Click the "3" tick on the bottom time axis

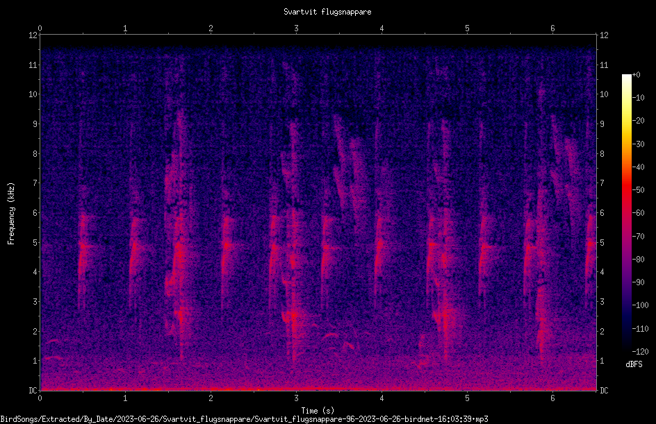coord(296,398)
